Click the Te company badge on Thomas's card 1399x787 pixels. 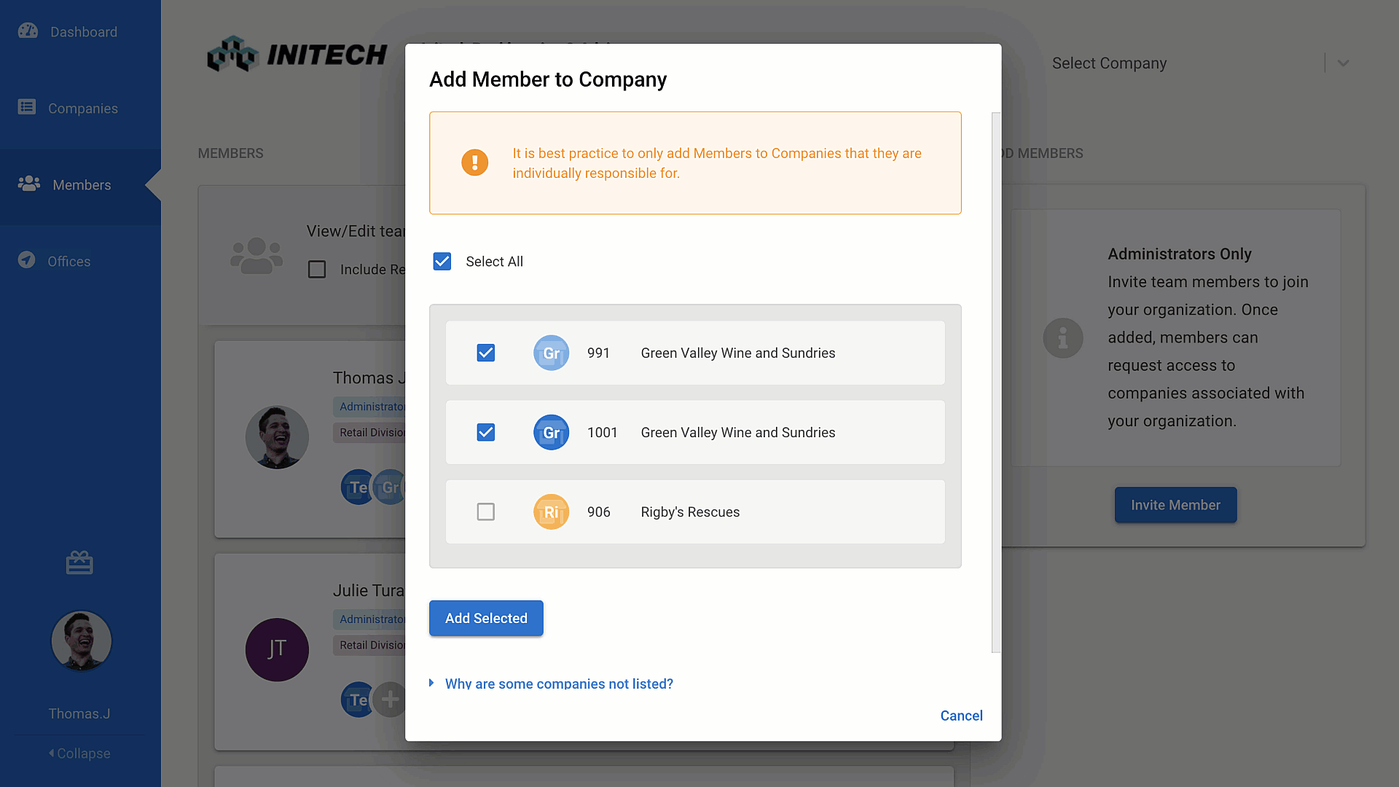357,488
